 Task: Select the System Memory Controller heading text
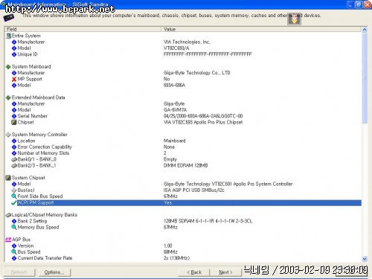click(x=39, y=135)
